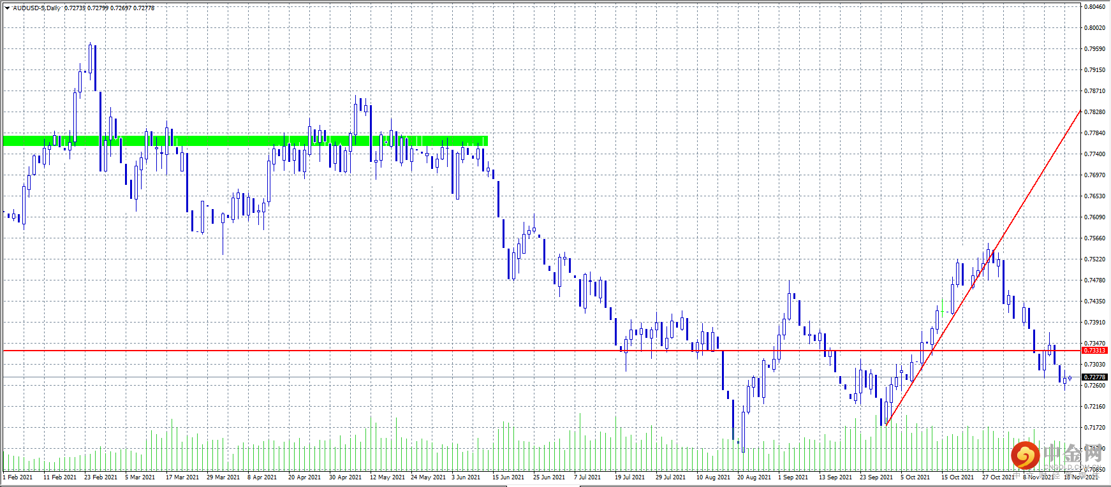Click the 20 Apr 2021 date label

click(x=305, y=477)
